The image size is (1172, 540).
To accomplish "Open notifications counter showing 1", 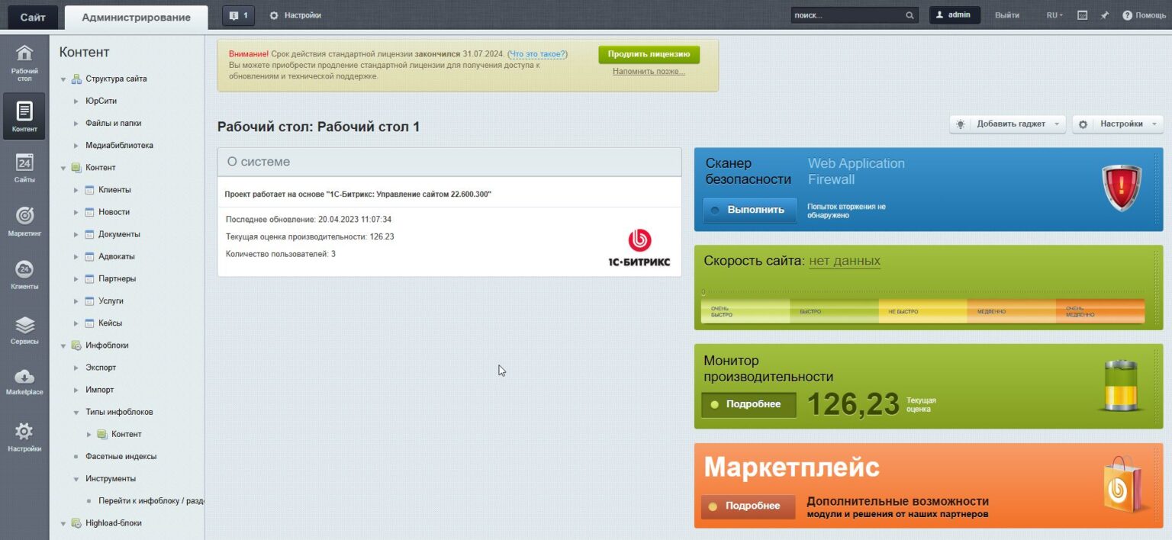I will (238, 15).
